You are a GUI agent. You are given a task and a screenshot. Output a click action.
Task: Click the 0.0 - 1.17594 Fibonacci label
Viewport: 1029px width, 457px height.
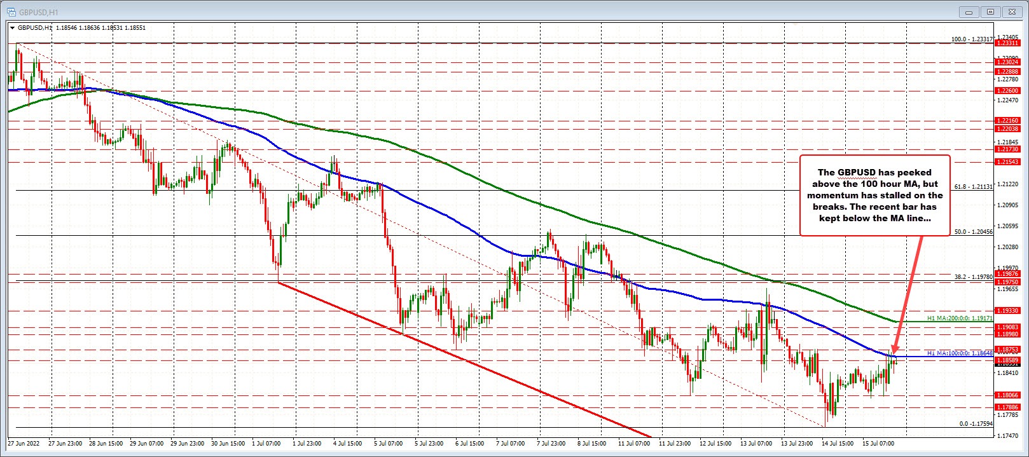pyautogui.click(x=976, y=423)
